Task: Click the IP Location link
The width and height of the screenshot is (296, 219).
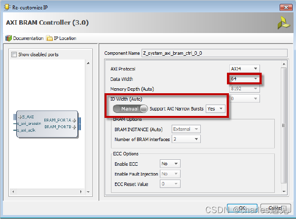Action: tap(65, 38)
